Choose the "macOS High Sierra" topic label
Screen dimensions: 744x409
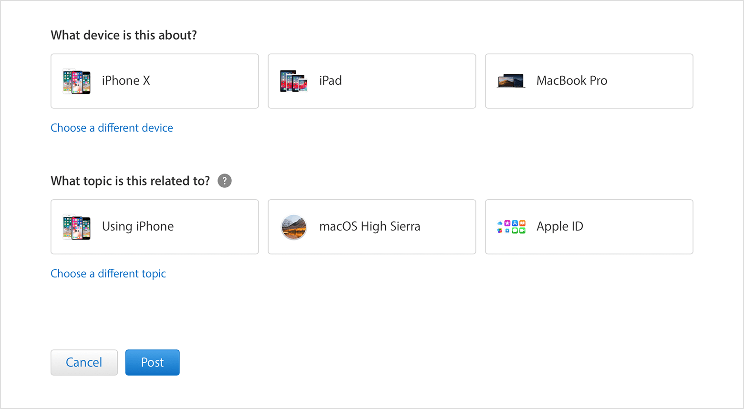point(370,226)
